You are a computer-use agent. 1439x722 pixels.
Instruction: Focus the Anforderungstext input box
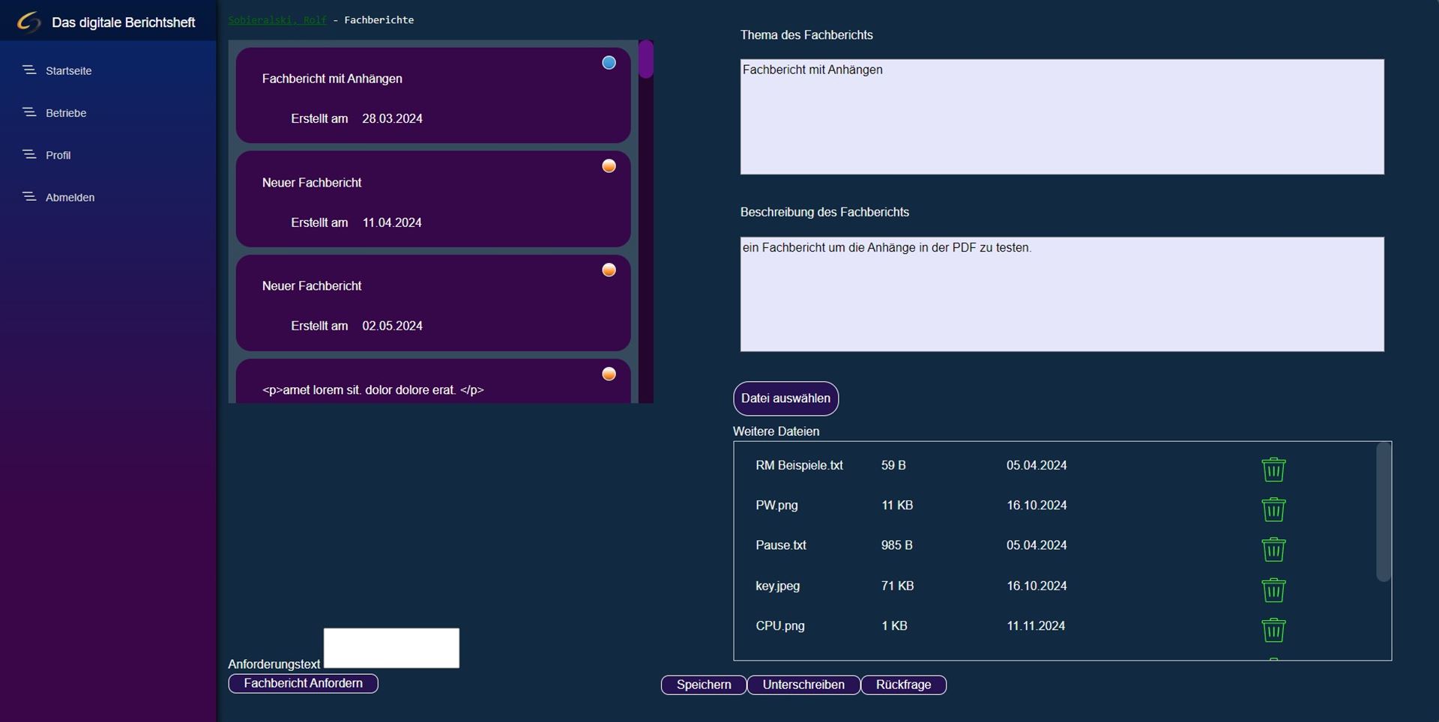pos(391,648)
